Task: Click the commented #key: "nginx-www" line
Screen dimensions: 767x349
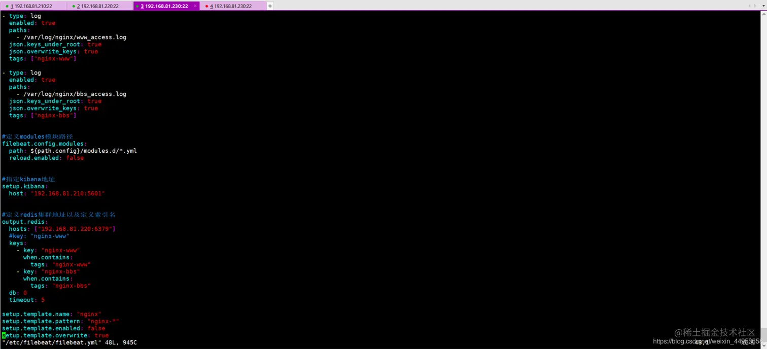Action: coord(39,236)
